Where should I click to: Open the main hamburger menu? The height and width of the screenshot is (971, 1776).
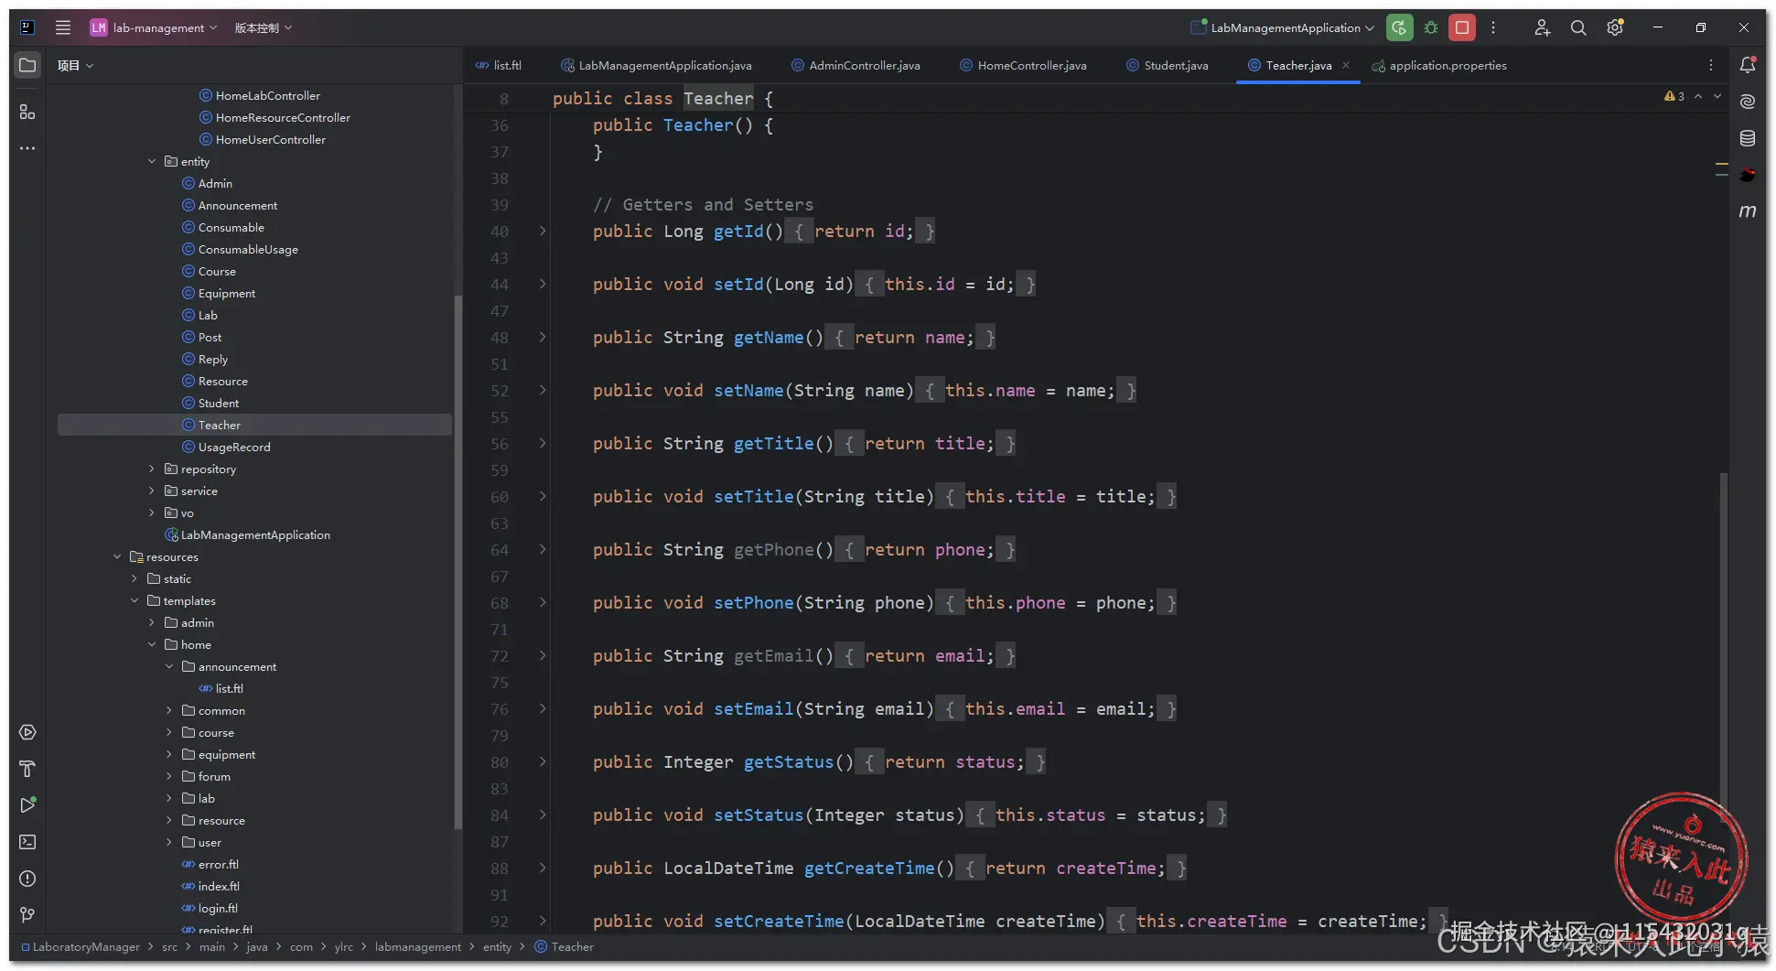[63, 27]
